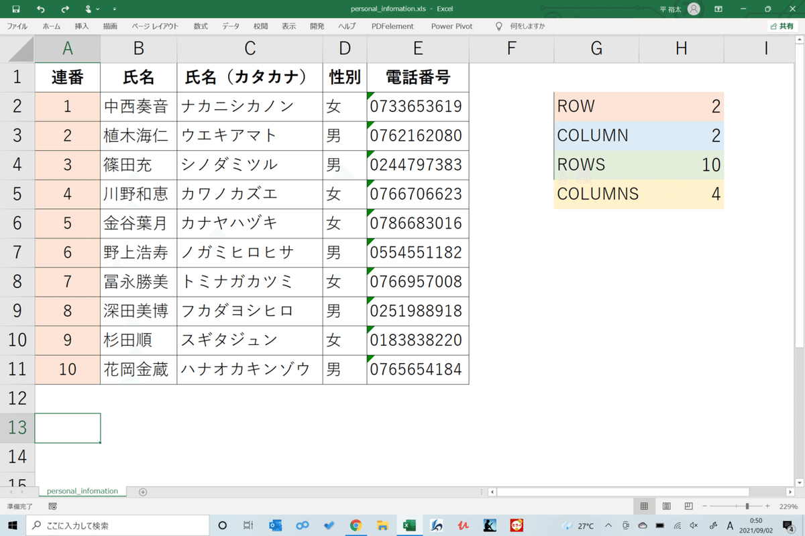Image resolution: width=805 pixels, height=536 pixels.
Task: Open Google Chrome from taskbar
Action: point(356,525)
